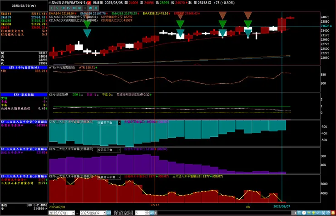Click the ATR 362.21 value in left panel
This screenshot has width=336, height=216.
[41, 71]
